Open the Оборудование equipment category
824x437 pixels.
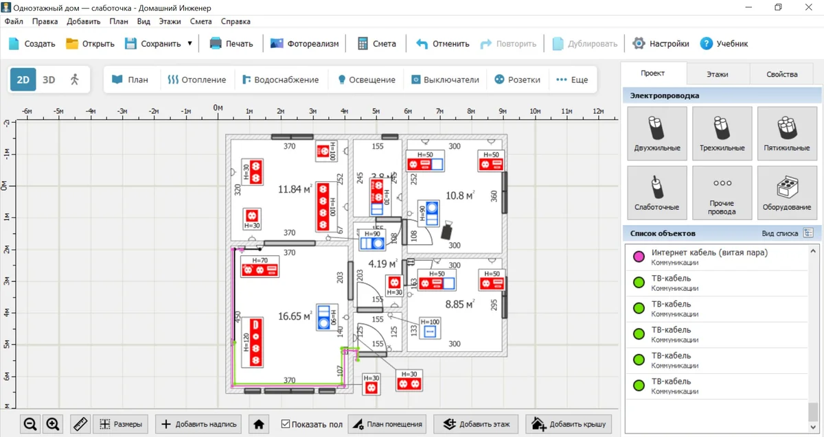point(786,192)
